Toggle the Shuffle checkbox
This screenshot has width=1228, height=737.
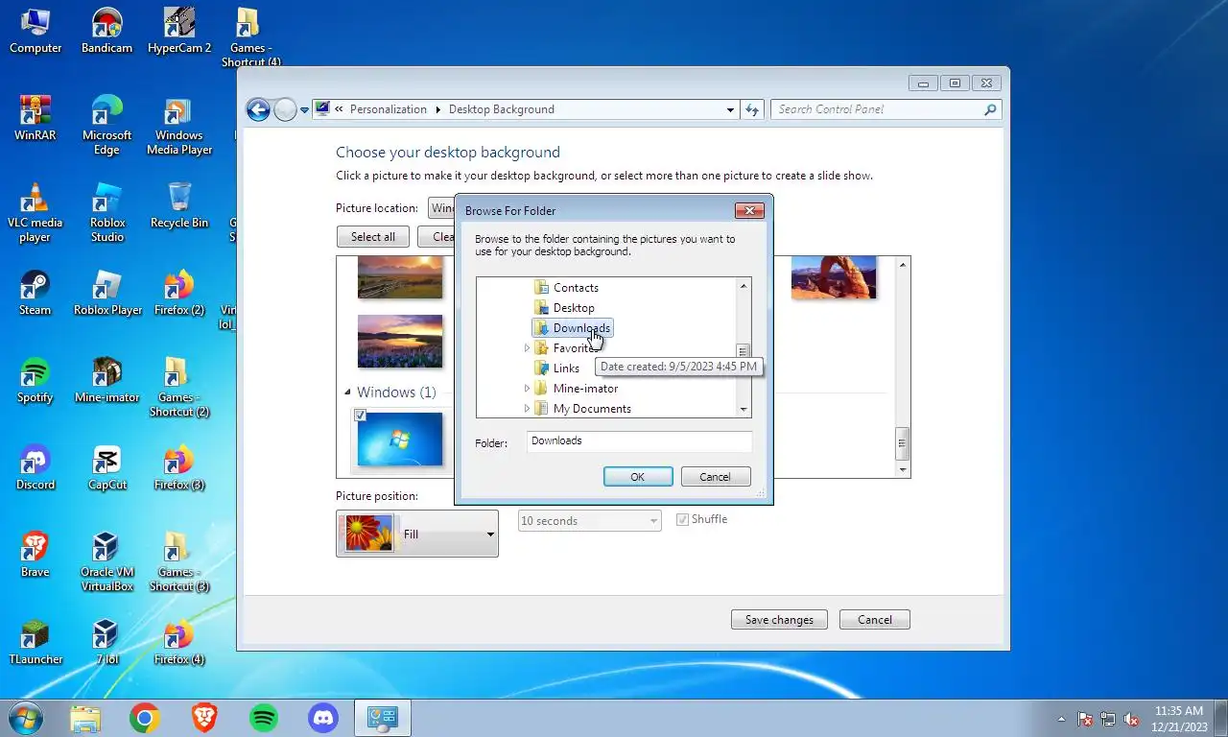682,519
